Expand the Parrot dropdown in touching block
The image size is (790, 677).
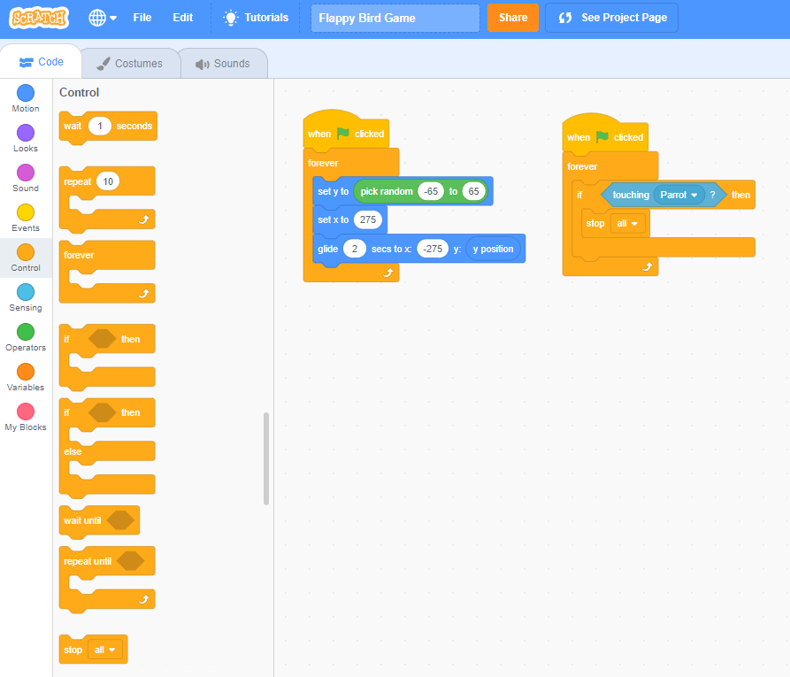679,195
